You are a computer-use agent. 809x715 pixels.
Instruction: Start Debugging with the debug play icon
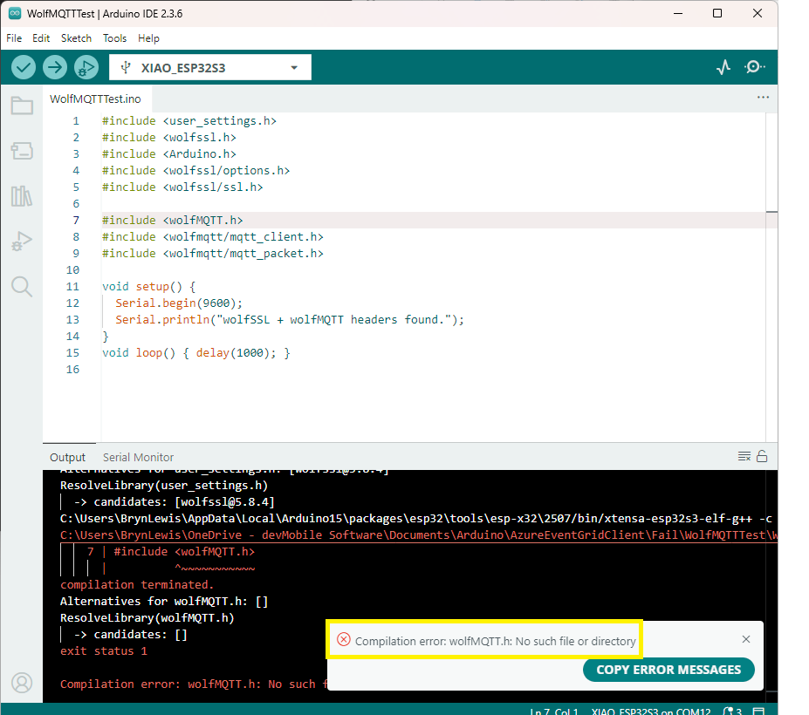[x=86, y=67]
